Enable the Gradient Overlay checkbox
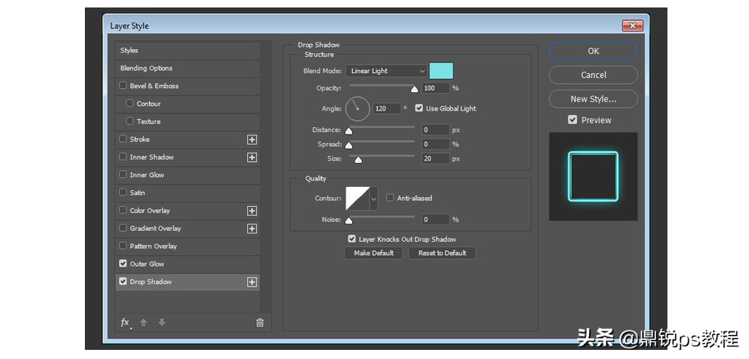The image size is (749, 359). pos(123,229)
